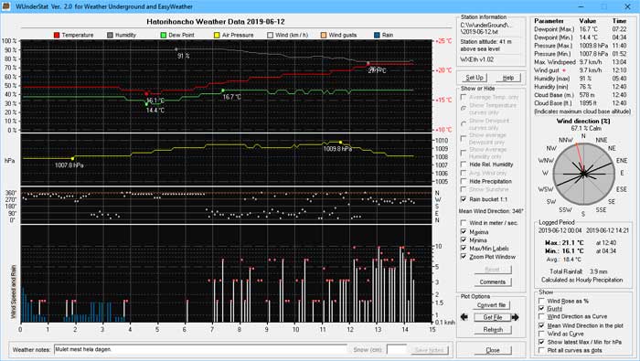Uncheck Rain bucket 1:1 checkbox
640x361 pixels.
pos(464,199)
